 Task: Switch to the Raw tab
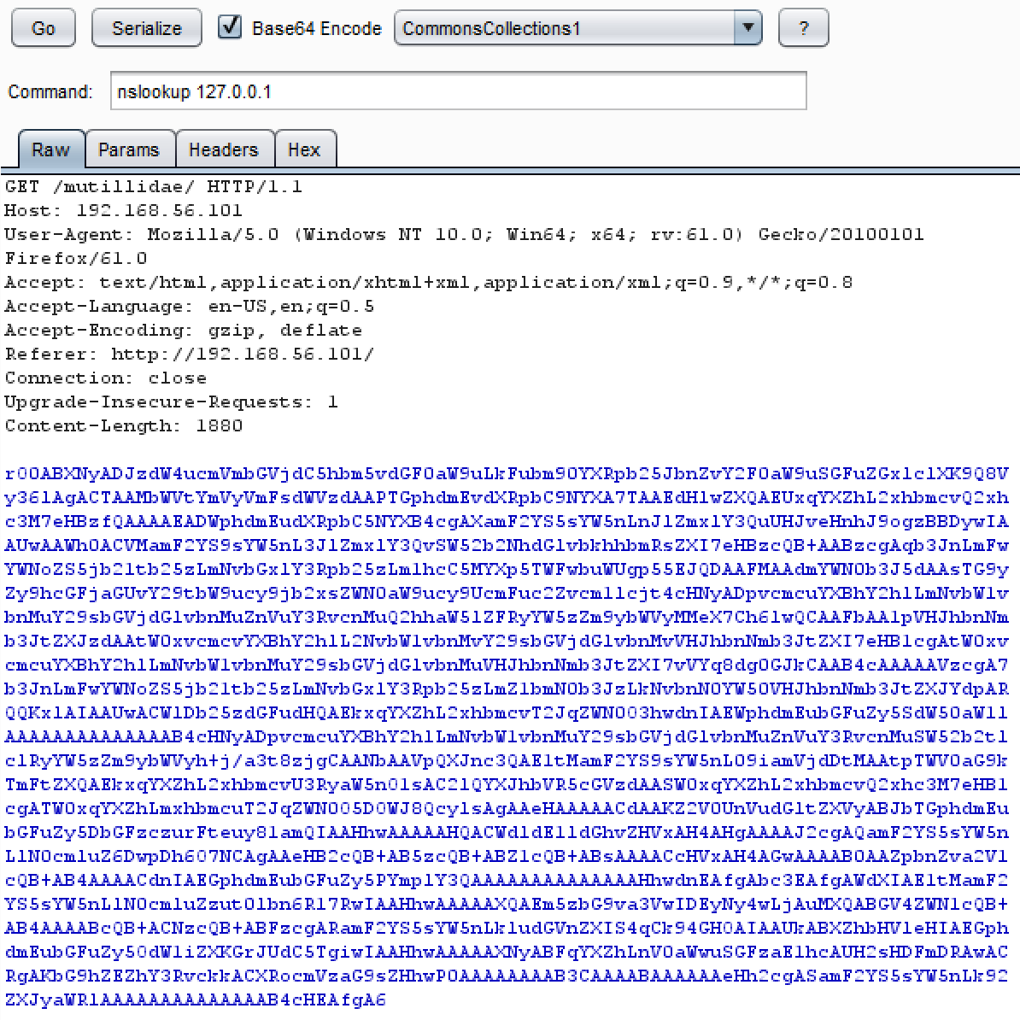[x=50, y=149]
